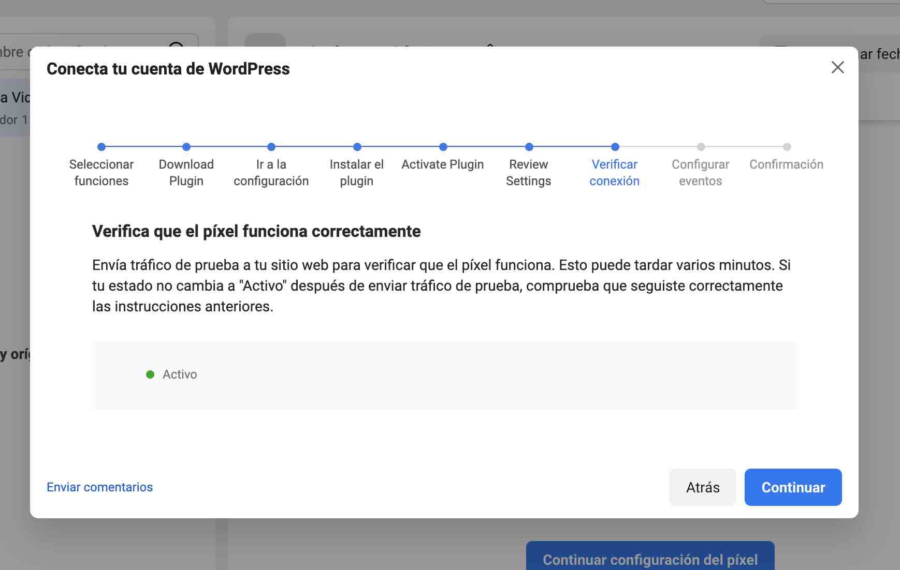Select the Configurar eventos step

[701, 173]
